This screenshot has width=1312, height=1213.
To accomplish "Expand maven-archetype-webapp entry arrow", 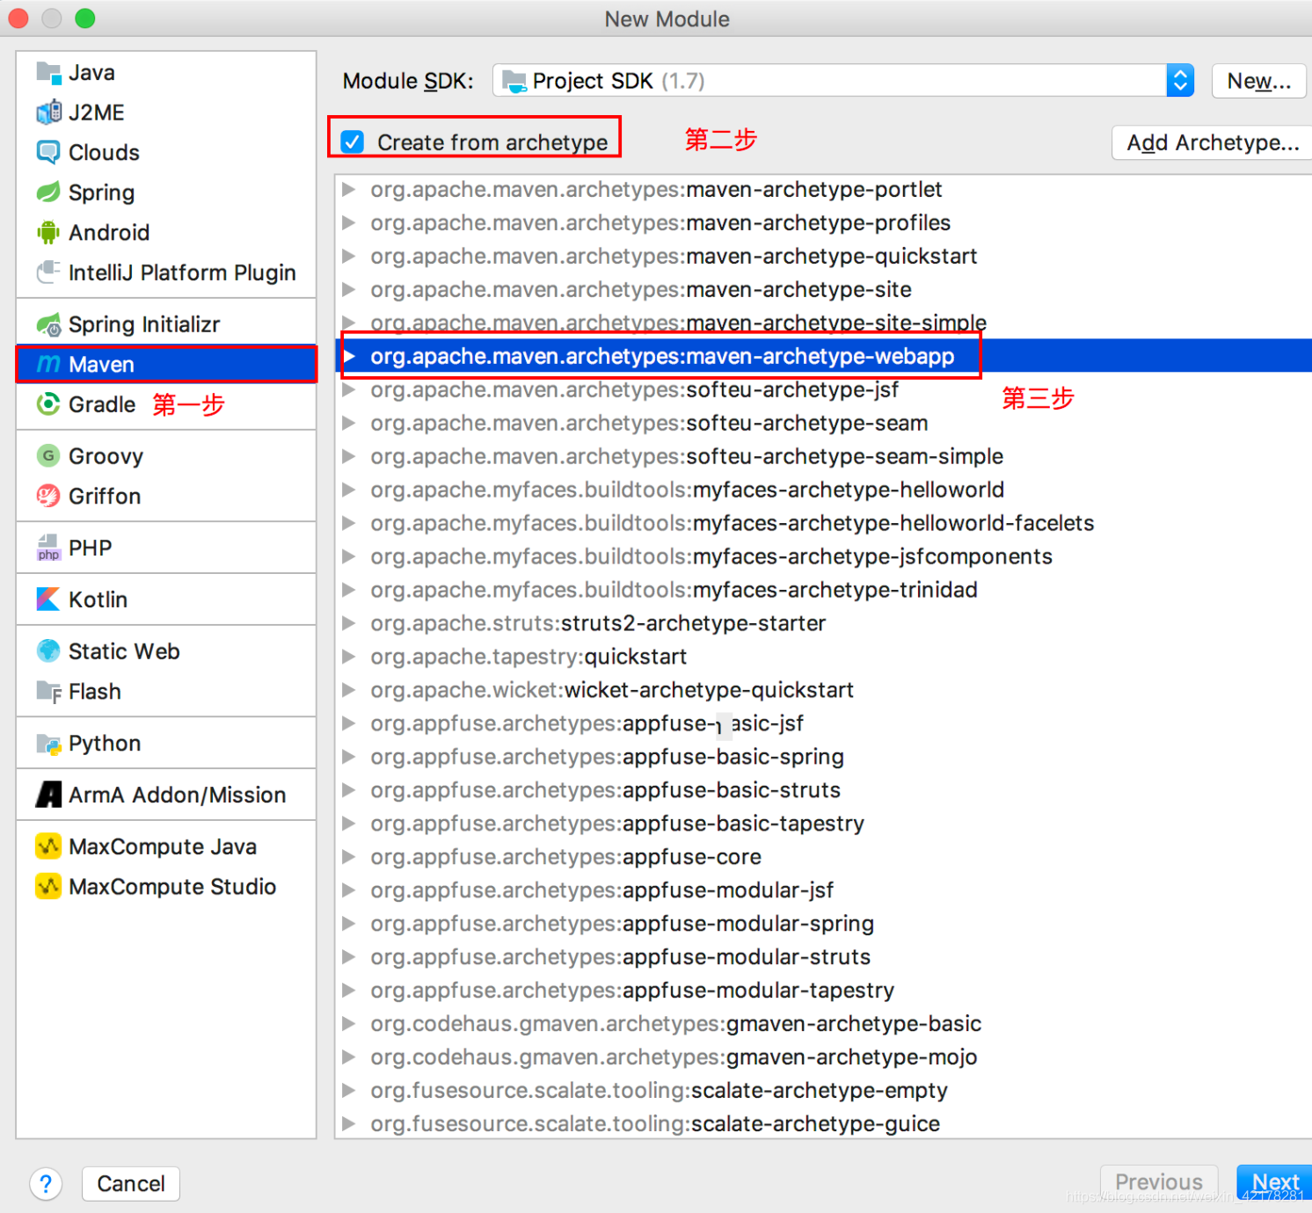I will click(350, 356).
